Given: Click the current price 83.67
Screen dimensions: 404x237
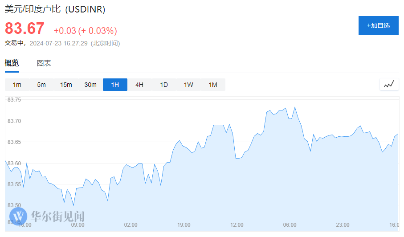Looking at the screenshot, I should [x=24, y=28].
